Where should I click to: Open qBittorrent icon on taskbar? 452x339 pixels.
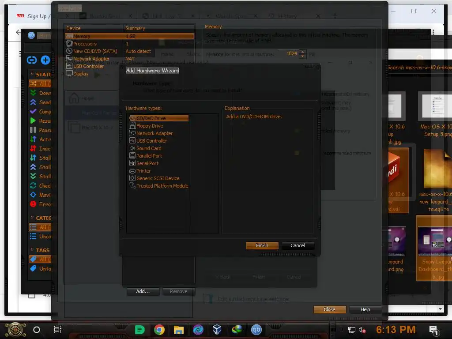tap(256, 329)
